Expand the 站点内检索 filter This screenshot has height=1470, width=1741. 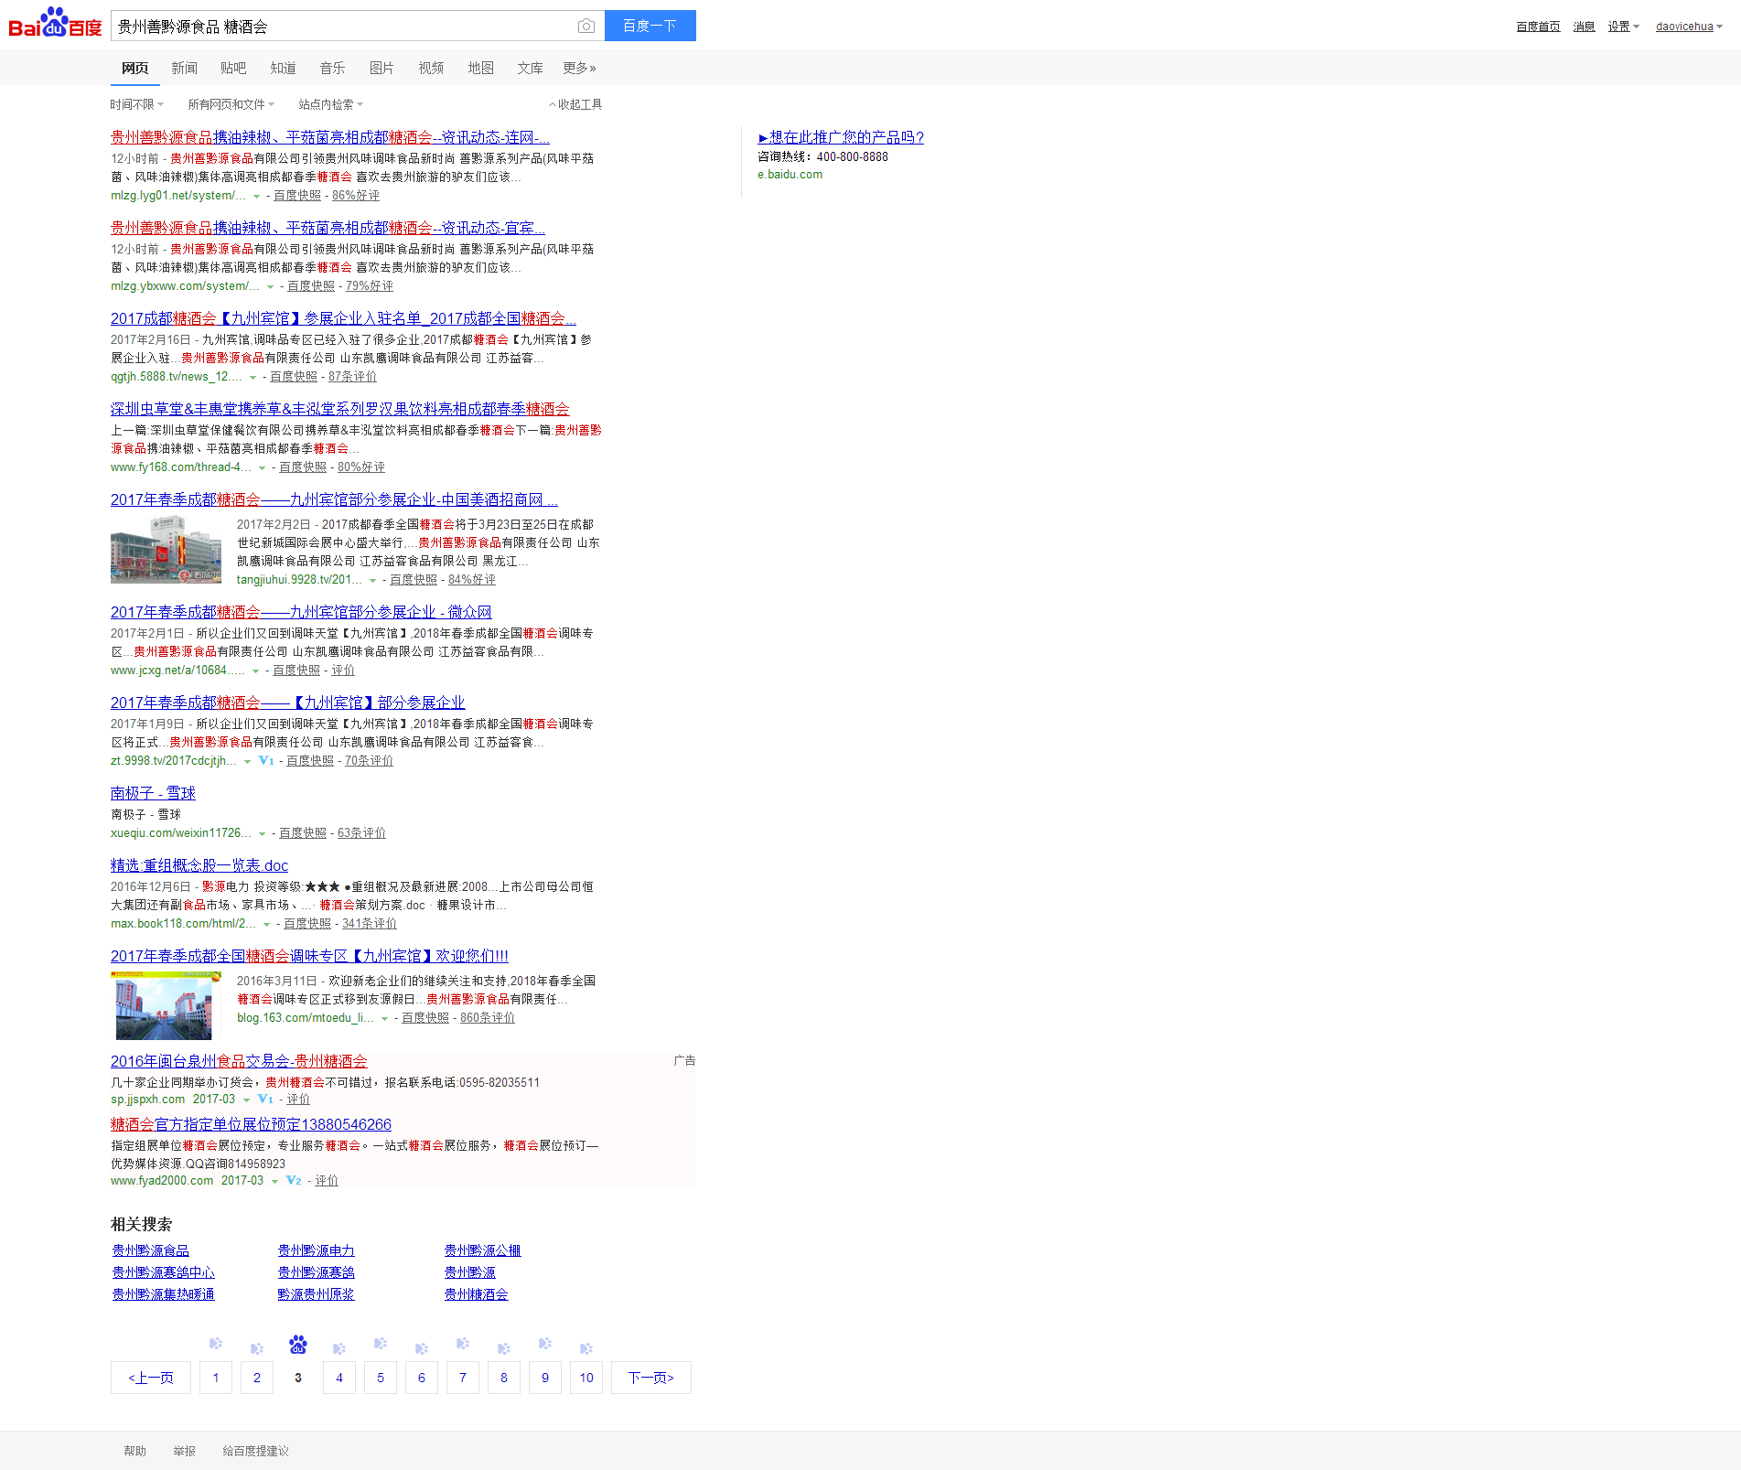pos(330,104)
